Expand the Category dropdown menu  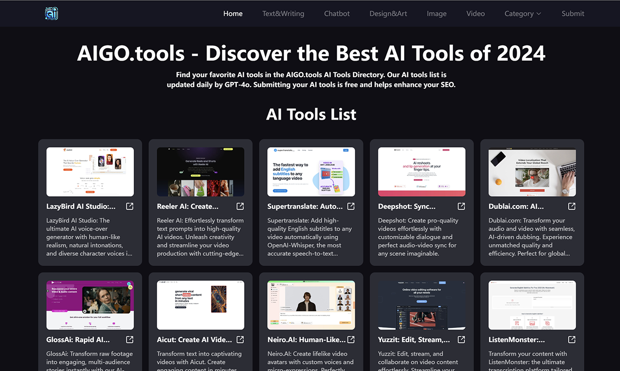(x=522, y=13)
